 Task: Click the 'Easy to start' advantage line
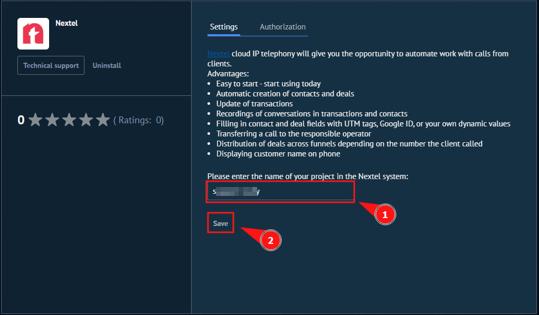pos(268,84)
